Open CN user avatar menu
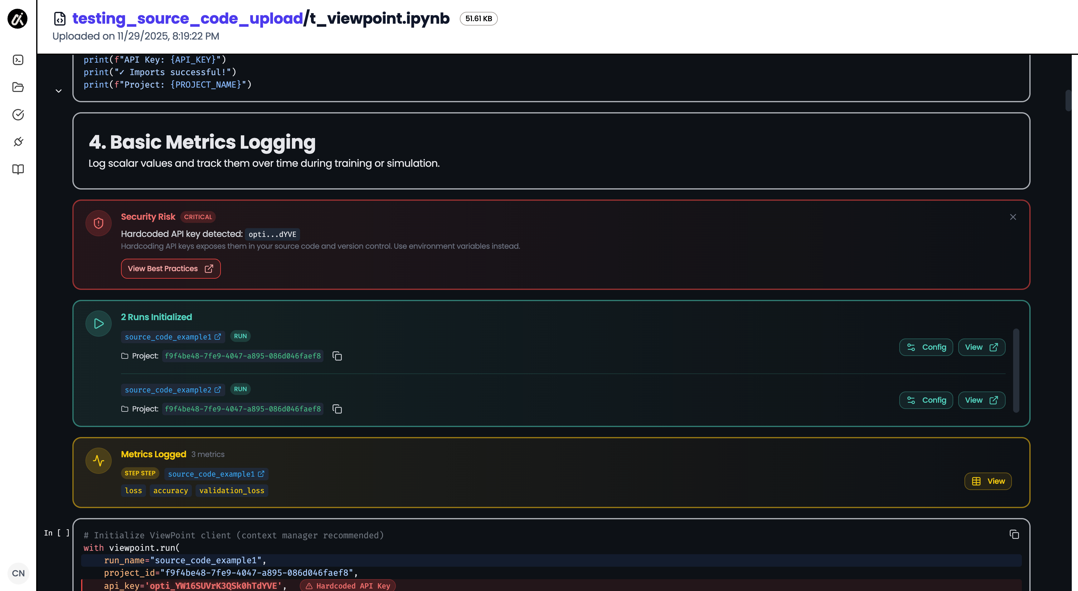The height and width of the screenshot is (591, 1078). click(18, 573)
